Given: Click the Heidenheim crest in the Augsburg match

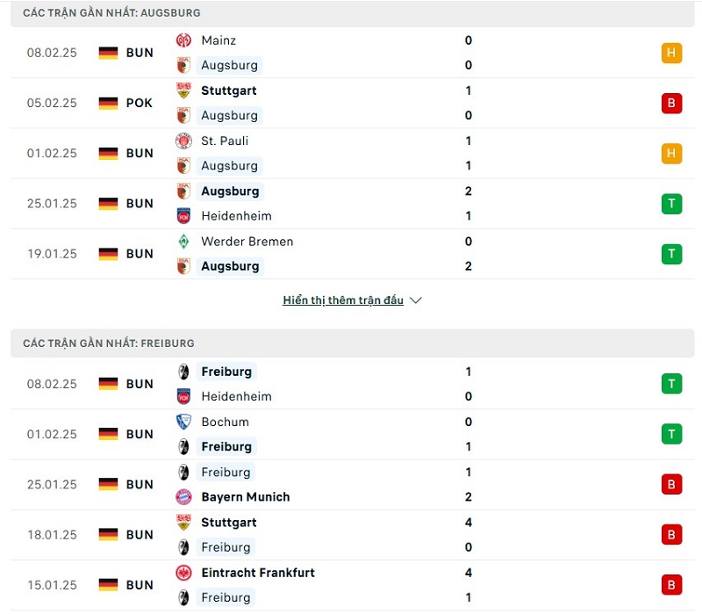Looking at the screenshot, I should (183, 216).
